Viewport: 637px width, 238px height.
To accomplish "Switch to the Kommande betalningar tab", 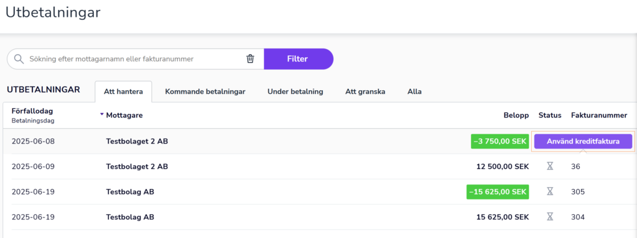I will pyautogui.click(x=205, y=92).
